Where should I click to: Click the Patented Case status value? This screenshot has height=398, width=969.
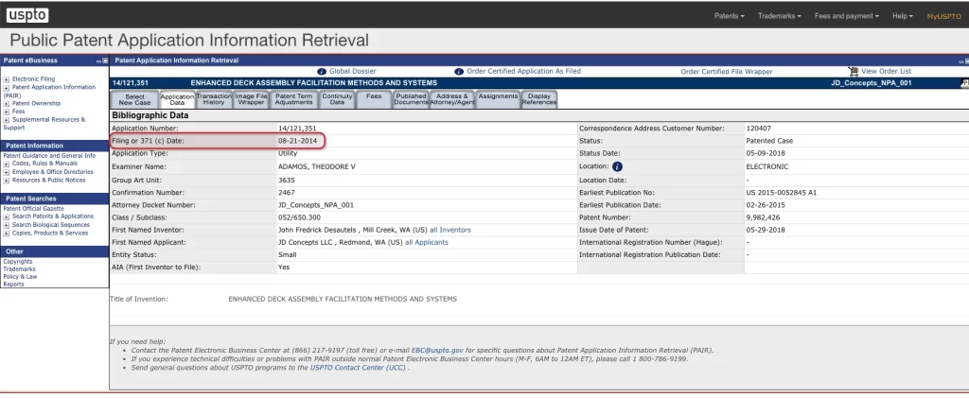click(769, 141)
